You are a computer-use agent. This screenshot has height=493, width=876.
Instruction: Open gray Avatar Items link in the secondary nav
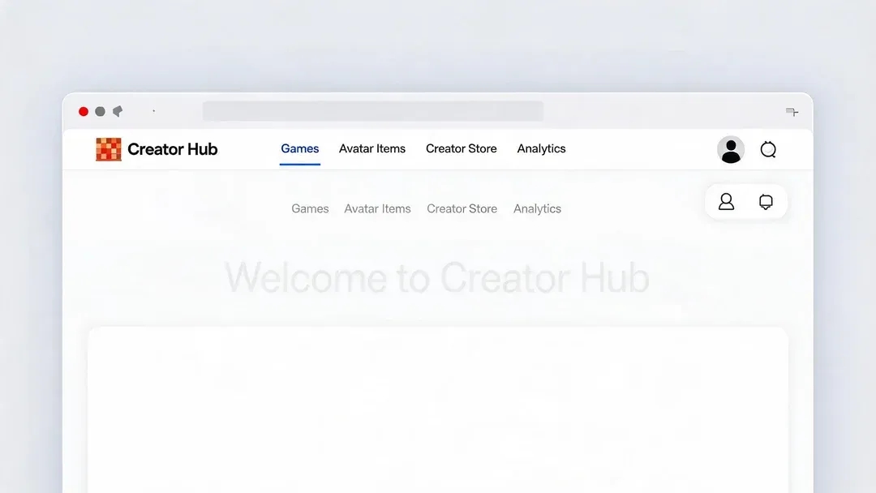tap(377, 209)
